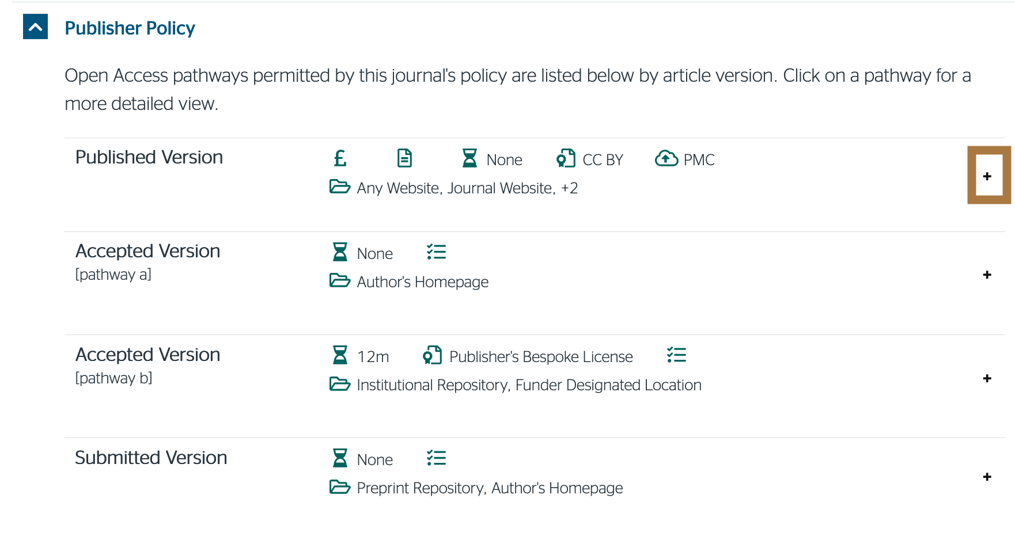Click the Submitted Version conditions checklist icon
Viewport: 1015px width, 540px height.
click(x=436, y=458)
